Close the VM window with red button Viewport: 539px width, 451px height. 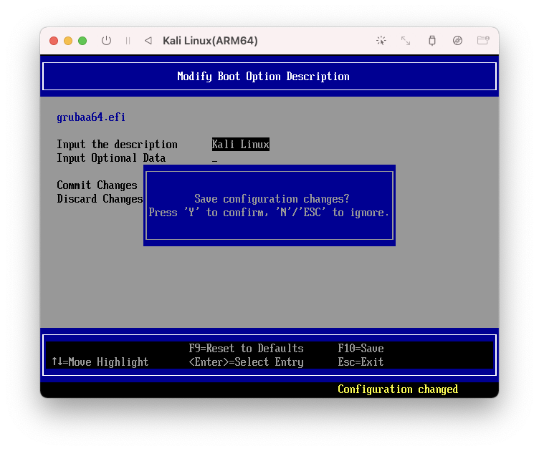(54, 41)
